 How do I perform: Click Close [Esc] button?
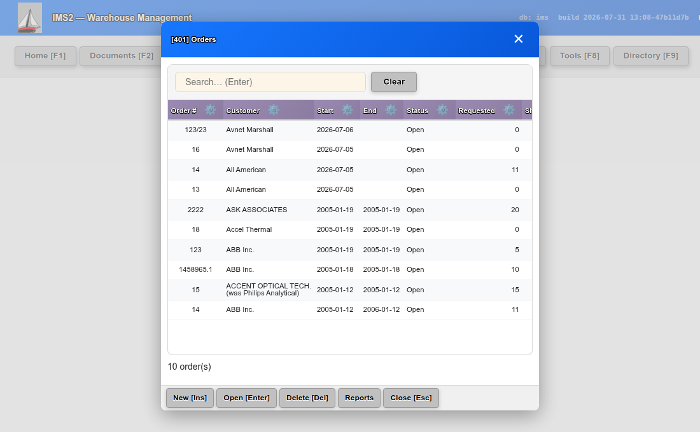[410, 398]
